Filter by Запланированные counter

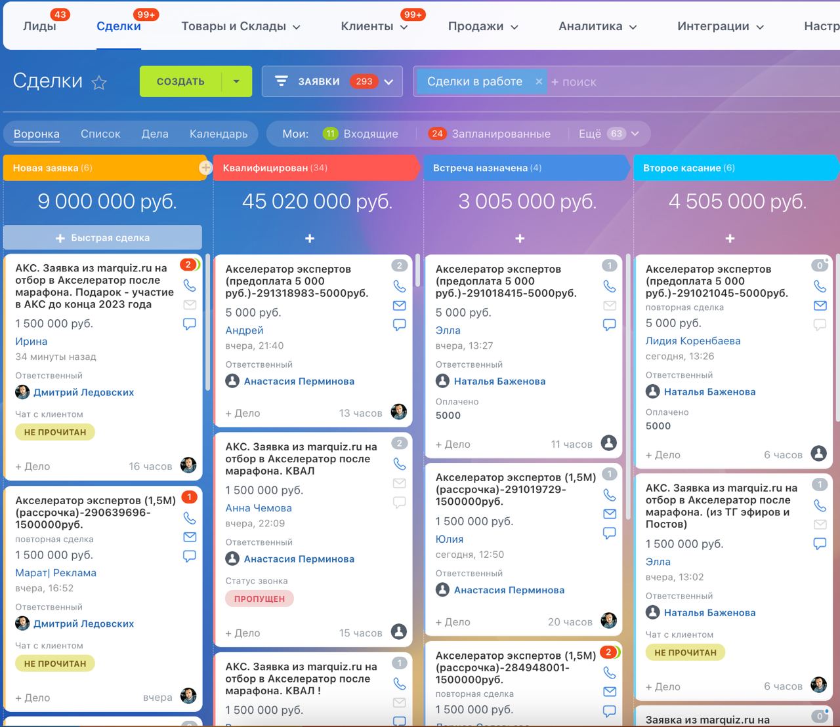point(490,134)
